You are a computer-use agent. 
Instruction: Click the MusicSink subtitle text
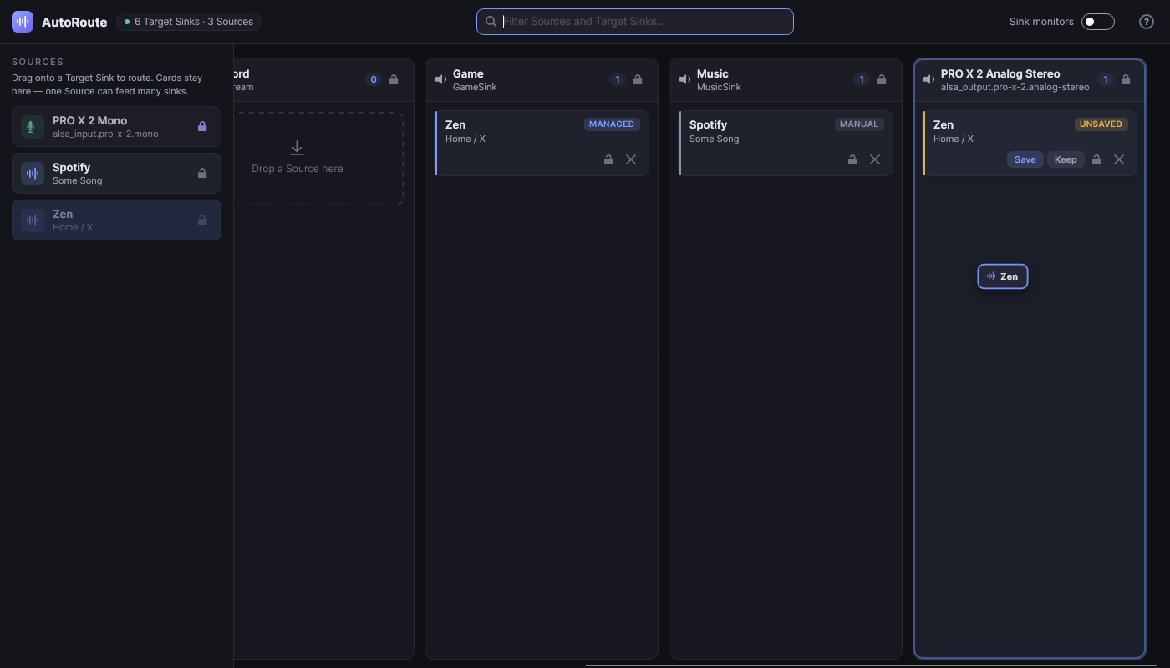[x=720, y=87]
